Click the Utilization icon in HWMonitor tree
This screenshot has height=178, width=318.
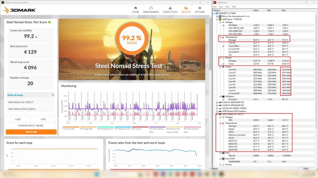pyautogui.click(x=223, y=96)
